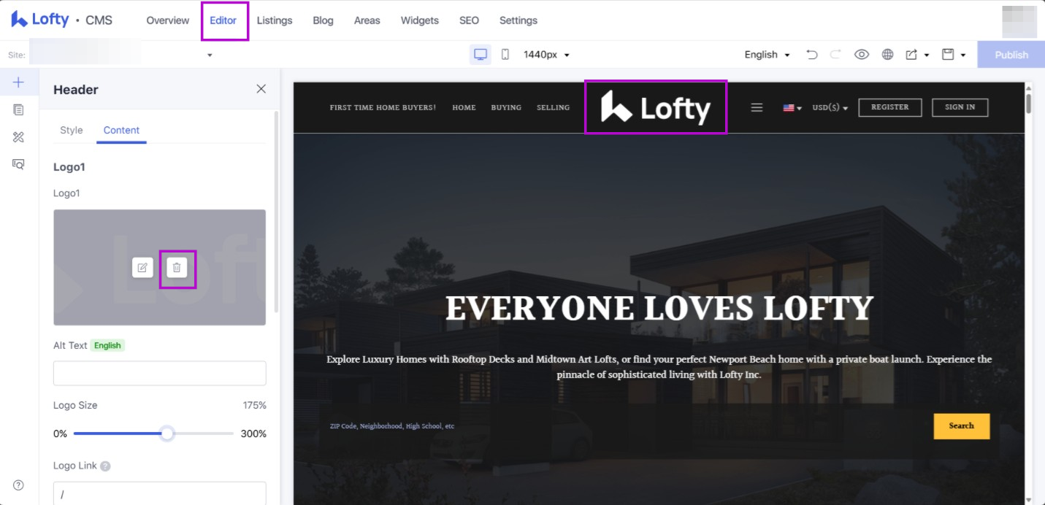Open the pages icon in left sidebar
The width and height of the screenshot is (1045, 505).
(x=19, y=109)
